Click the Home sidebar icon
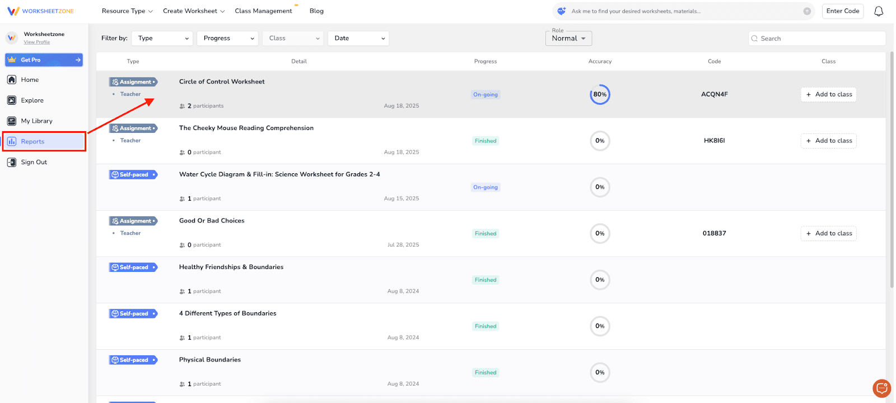Viewport: 896px width, 403px height. (12, 80)
